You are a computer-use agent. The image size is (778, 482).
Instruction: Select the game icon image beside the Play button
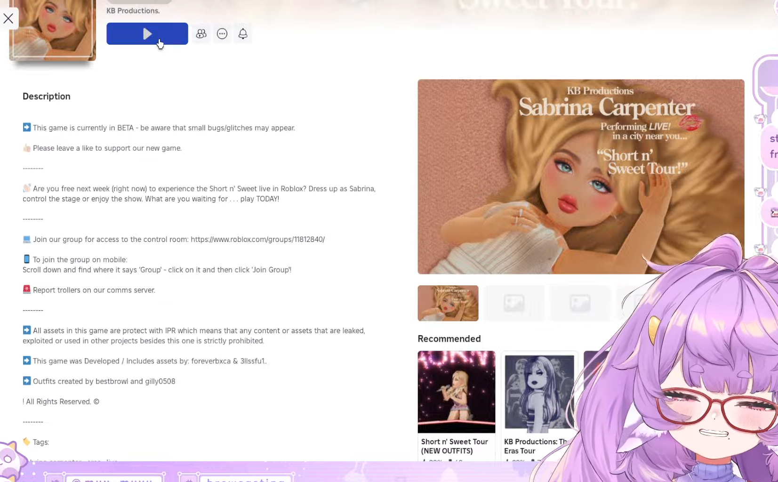[x=53, y=29]
